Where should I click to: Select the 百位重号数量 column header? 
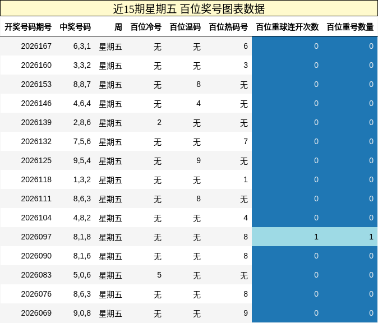pyautogui.click(x=350, y=27)
